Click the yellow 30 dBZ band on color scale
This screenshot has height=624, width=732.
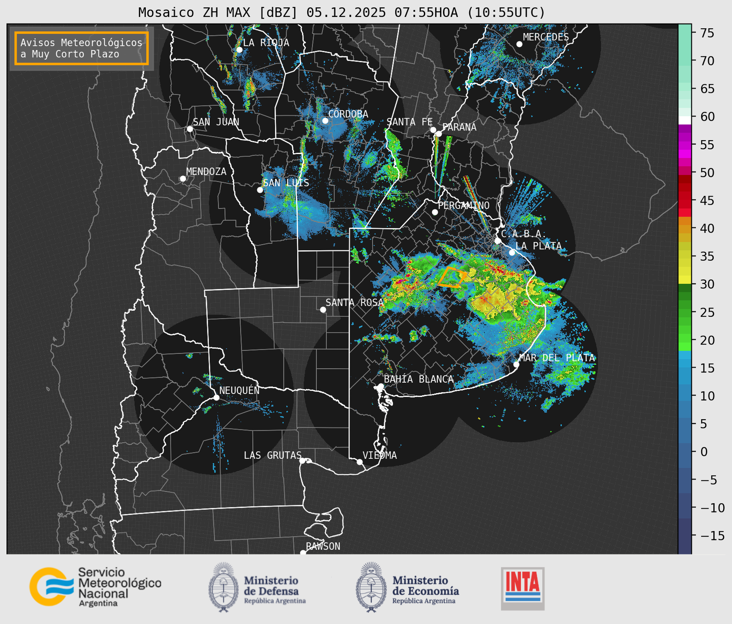684,280
